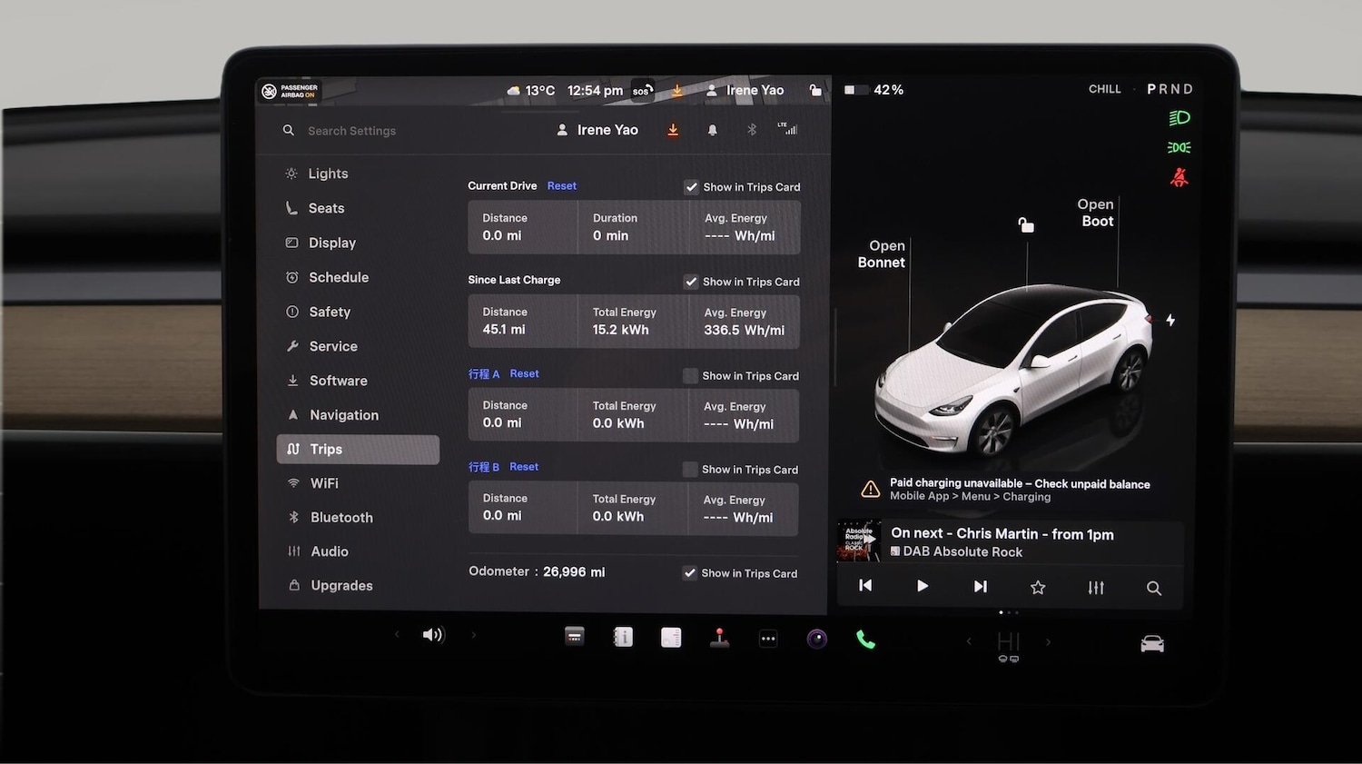Click the left chevron beside the volume control
Image resolution: width=1362 pixels, height=764 pixels.
click(397, 634)
